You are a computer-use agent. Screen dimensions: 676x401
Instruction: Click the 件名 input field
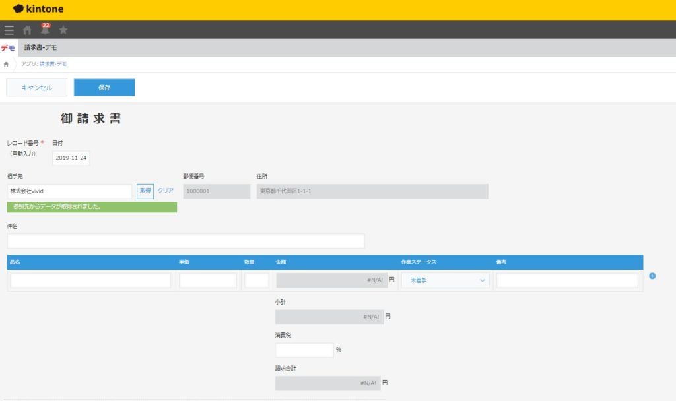pyautogui.click(x=186, y=241)
